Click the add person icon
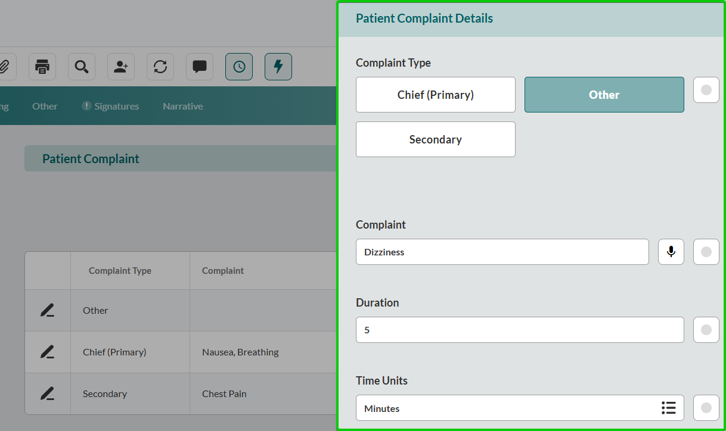Screen dimensions: 726x431 tap(121, 67)
